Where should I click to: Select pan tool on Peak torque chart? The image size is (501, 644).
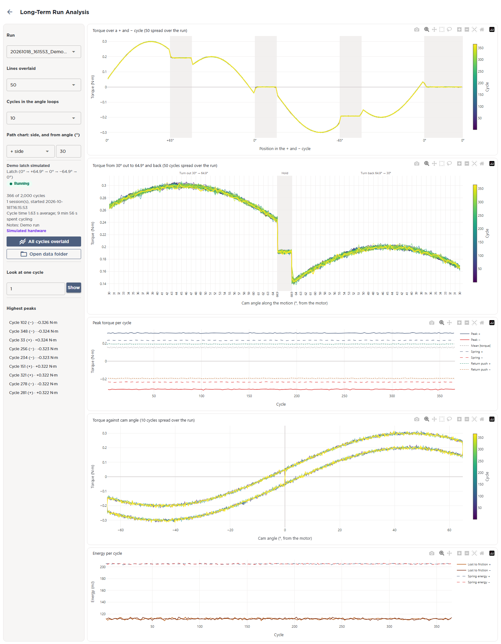click(449, 323)
